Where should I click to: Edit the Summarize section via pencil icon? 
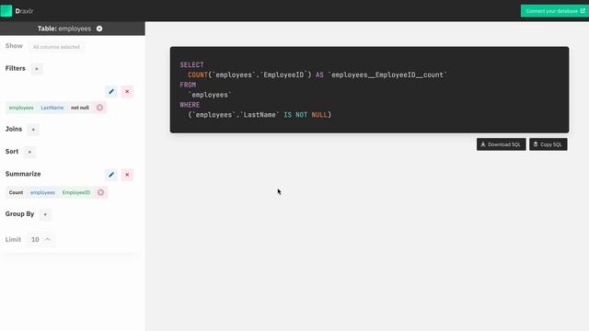click(x=111, y=175)
